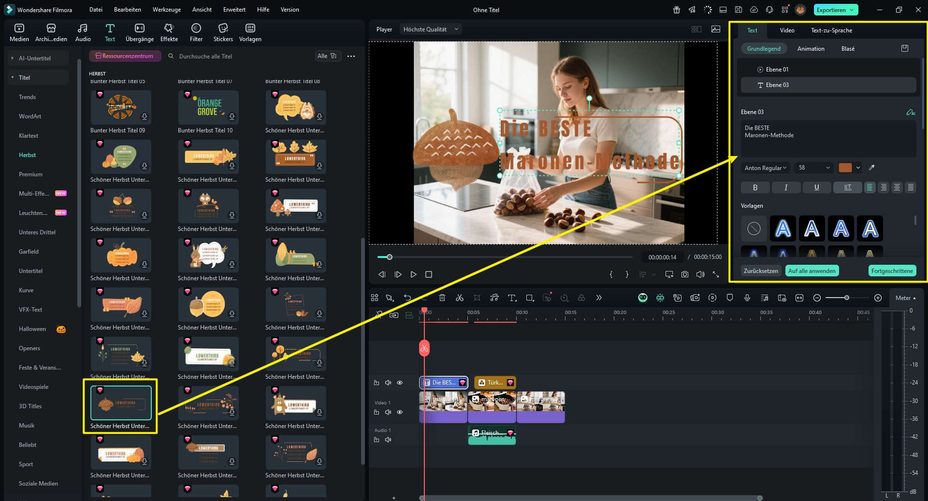Switch to the Animation tab
The height and width of the screenshot is (501, 928).
tap(811, 49)
